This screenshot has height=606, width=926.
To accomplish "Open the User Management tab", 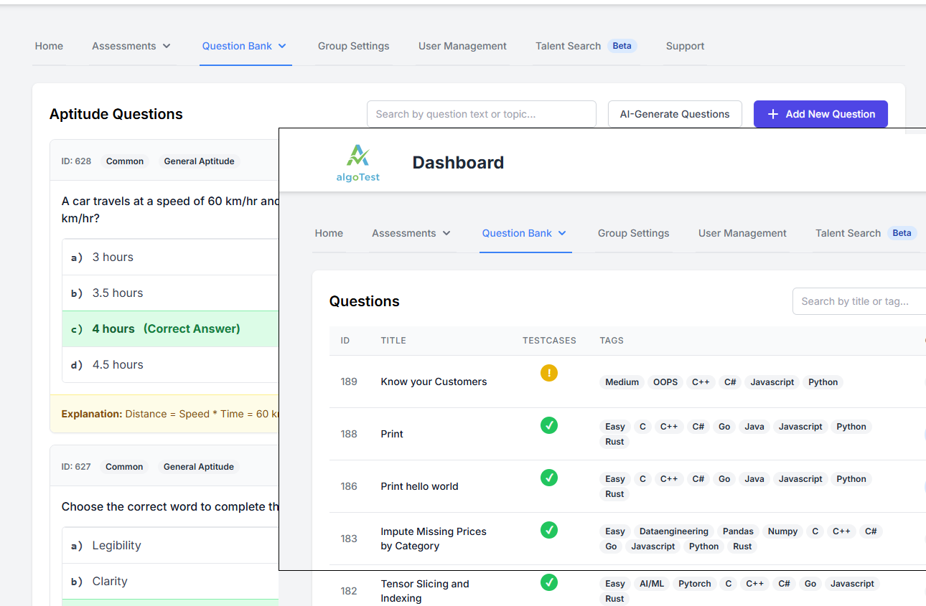I will [x=742, y=233].
